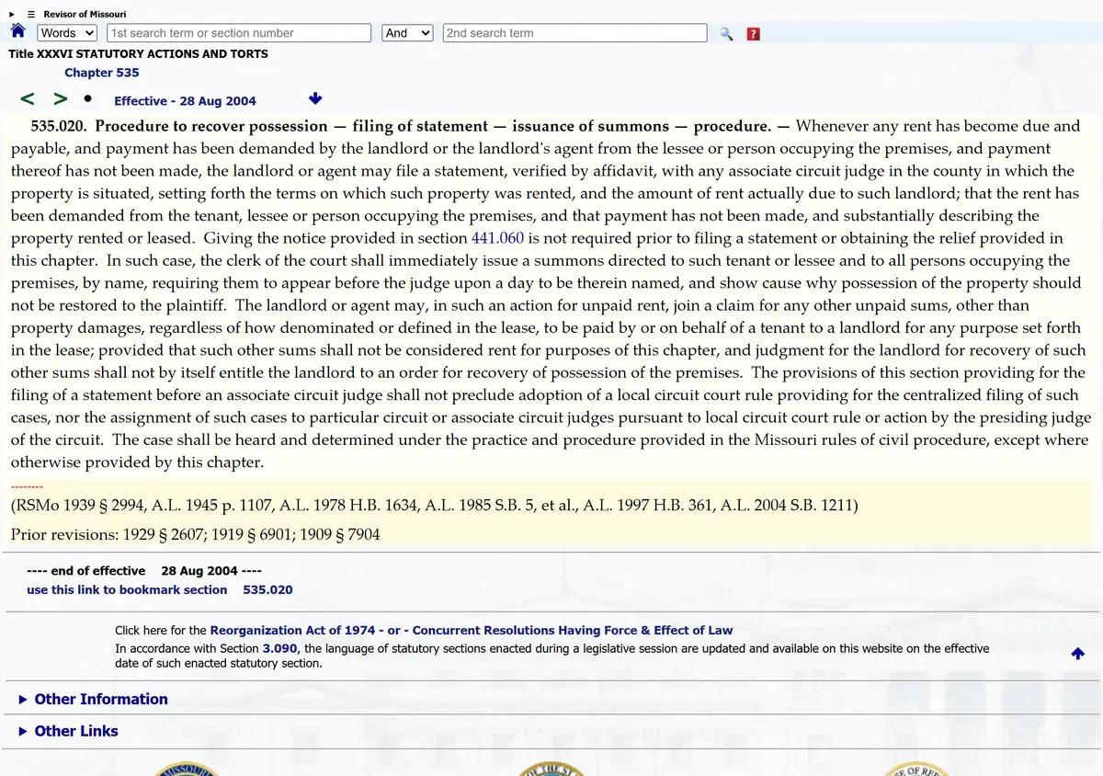The height and width of the screenshot is (776, 1103).
Task: Click the Revisor of Missouri title
Action: click(x=85, y=14)
